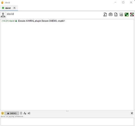
Task: Close the david chat tab
Action: click(14, 8)
